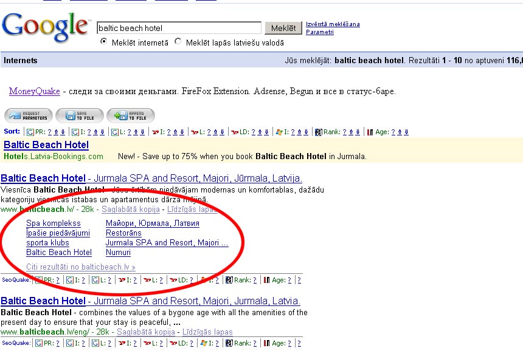Click the Google PR icon in the Sort row
523x351 pixels.
30,132
